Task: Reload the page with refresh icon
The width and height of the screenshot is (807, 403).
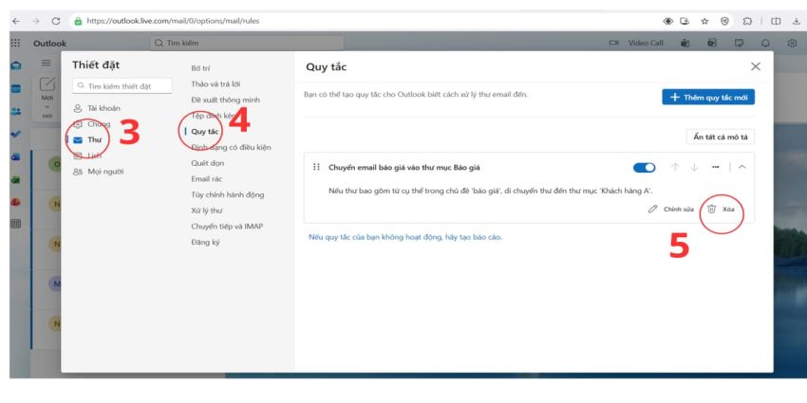Action: point(56,21)
